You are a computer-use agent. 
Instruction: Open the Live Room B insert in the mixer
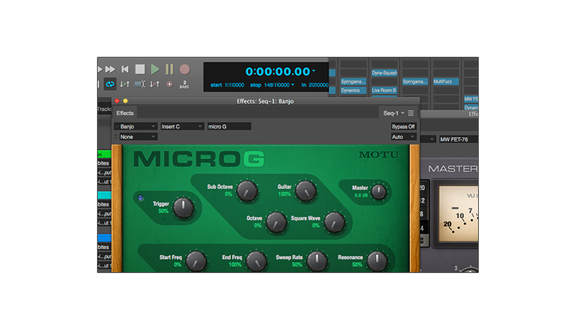point(384,90)
